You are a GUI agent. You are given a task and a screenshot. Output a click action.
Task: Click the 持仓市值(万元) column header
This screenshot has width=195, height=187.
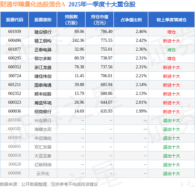point(100,20)
